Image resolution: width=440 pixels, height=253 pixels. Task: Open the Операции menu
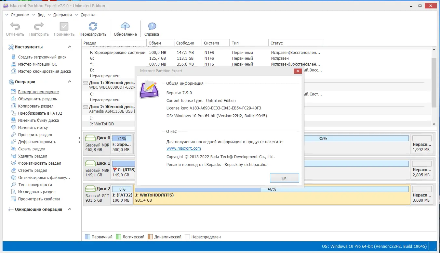[x=62, y=15]
